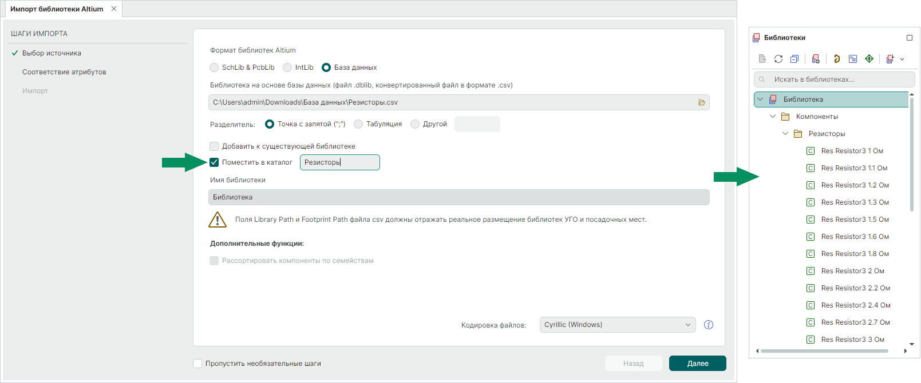
Task: Choose Другой delimiter option
Action: (415, 124)
